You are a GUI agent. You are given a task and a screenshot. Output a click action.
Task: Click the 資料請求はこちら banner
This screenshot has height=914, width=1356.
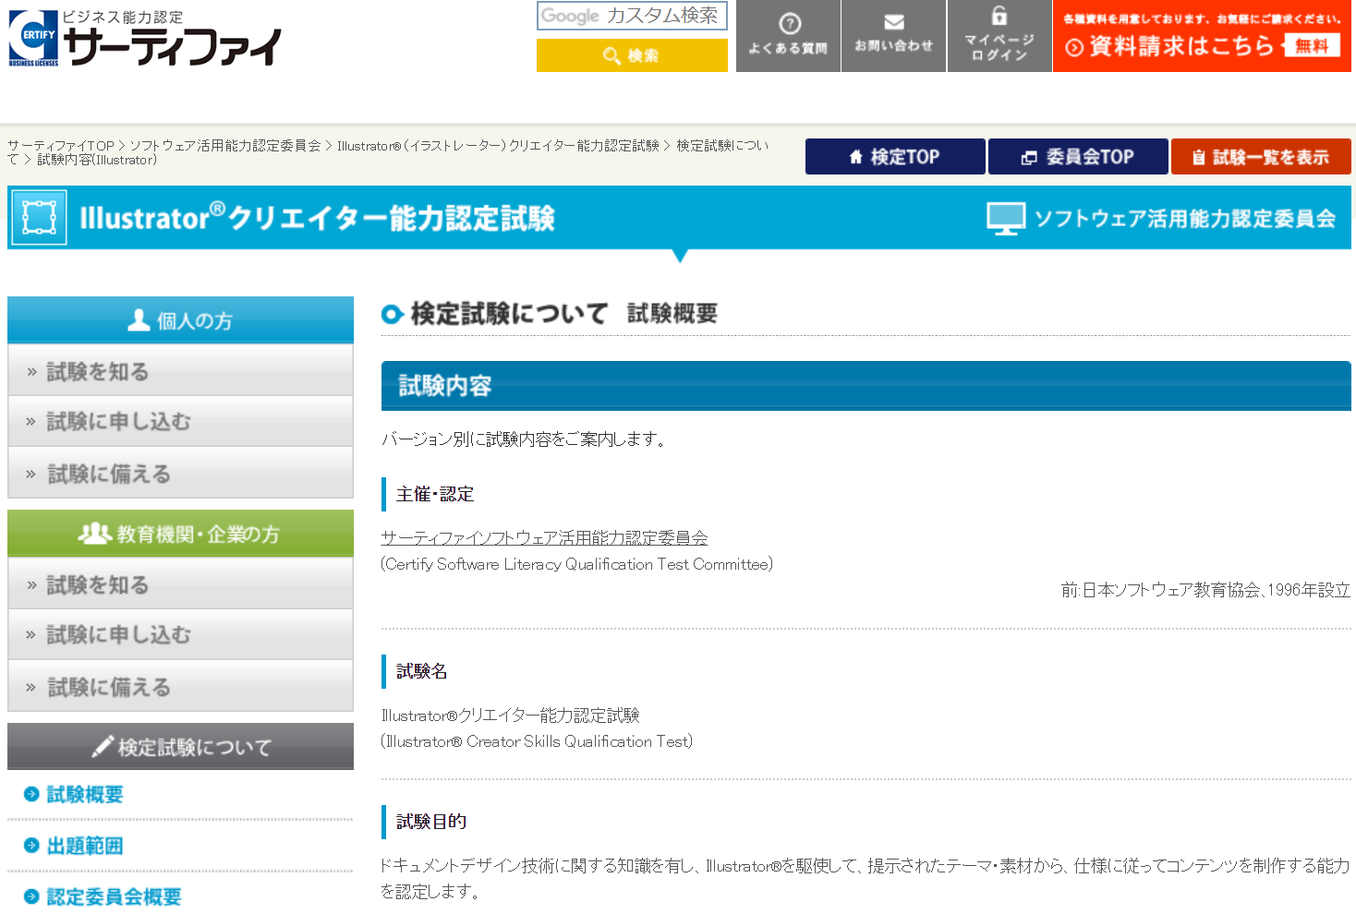1202,36
